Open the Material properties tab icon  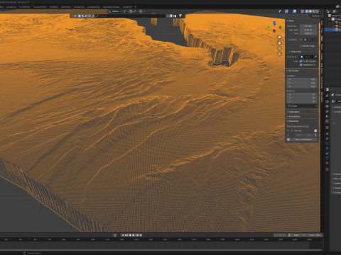(x=327, y=163)
